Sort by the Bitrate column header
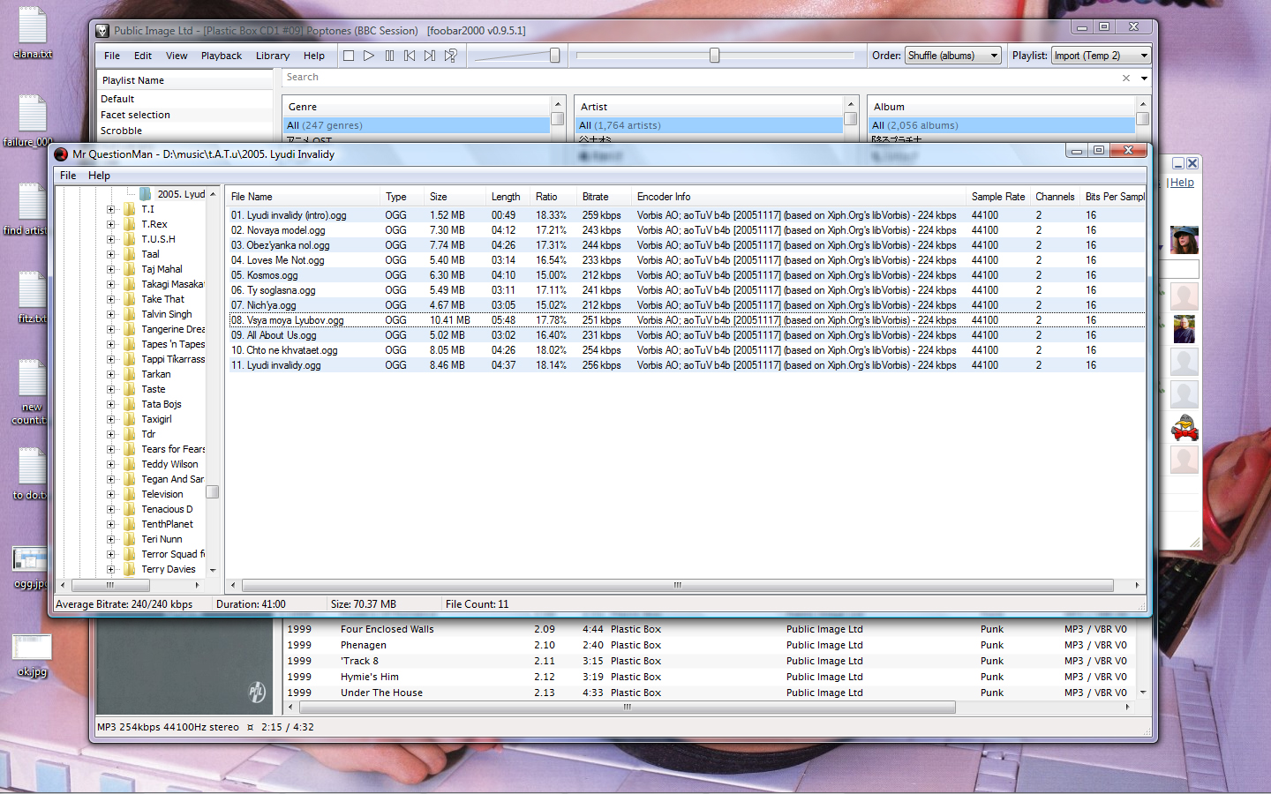This screenshot has width=1271, height=794. pos(604,197)
